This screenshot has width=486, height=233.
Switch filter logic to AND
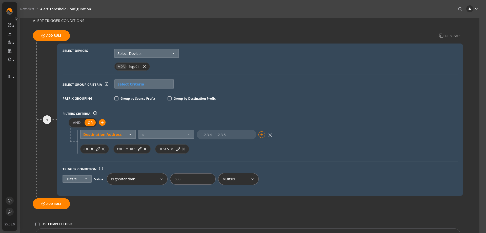77,123
